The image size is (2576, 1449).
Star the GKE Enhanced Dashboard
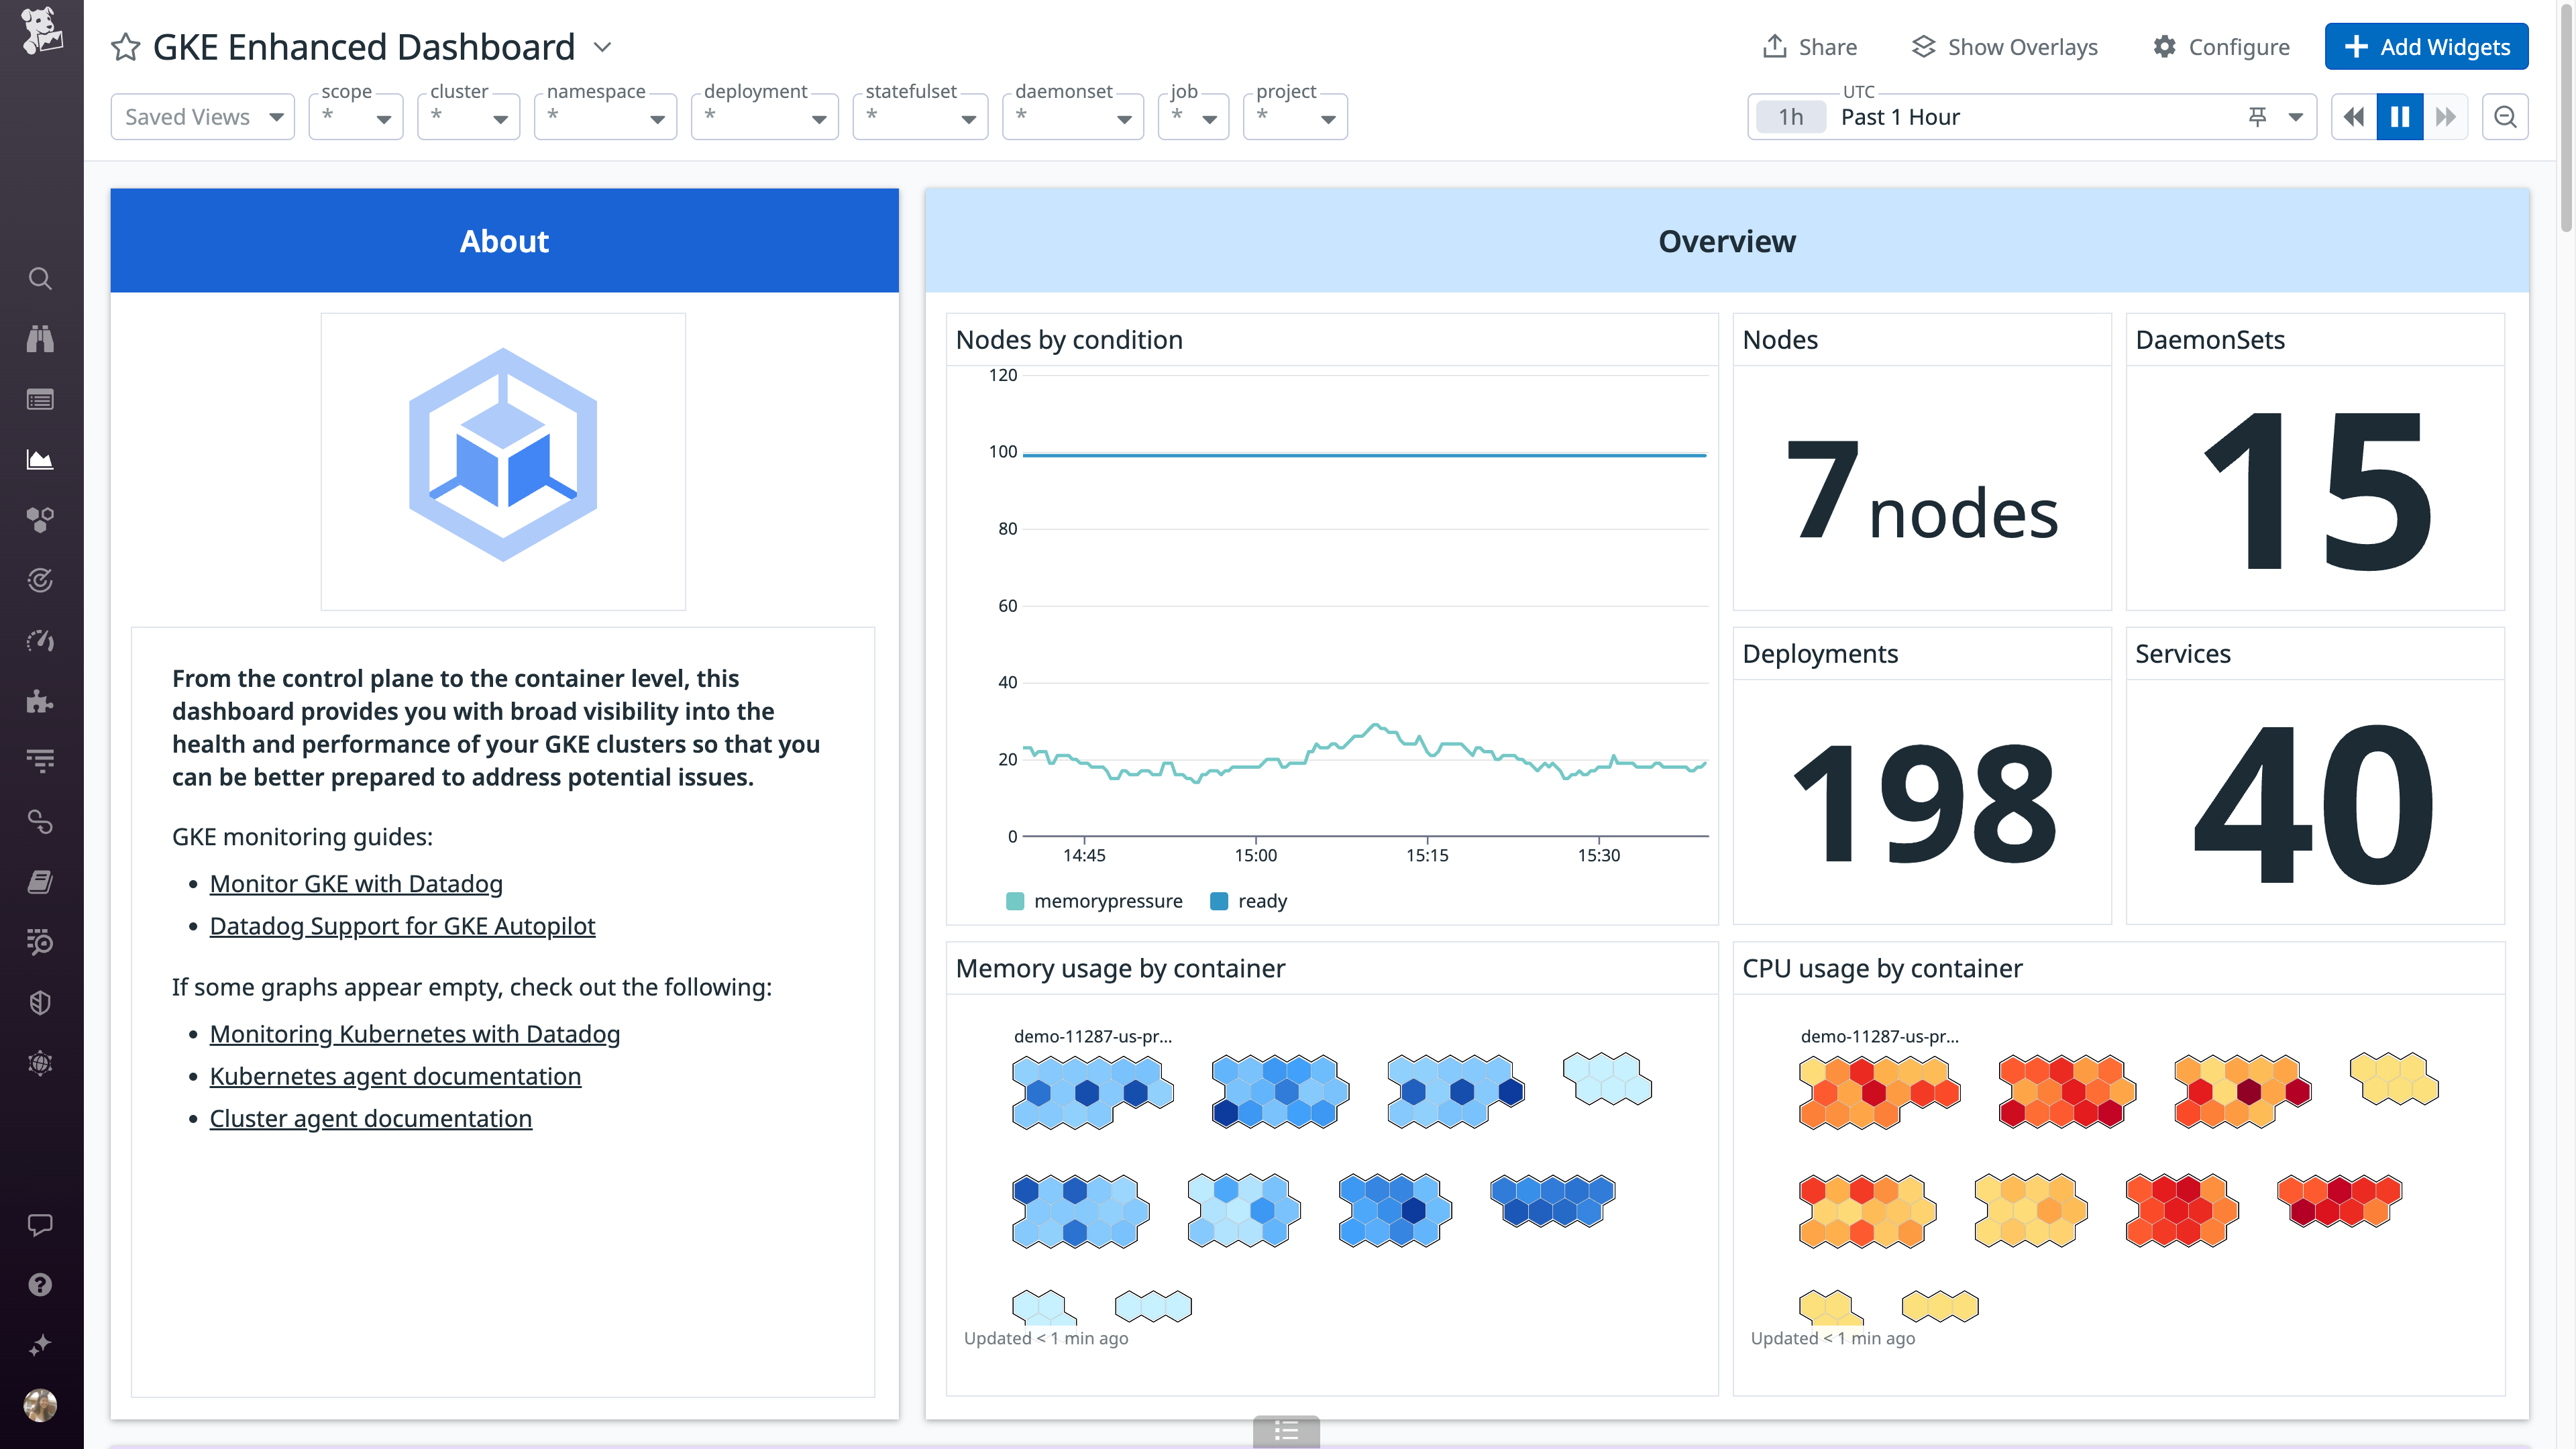126,46
